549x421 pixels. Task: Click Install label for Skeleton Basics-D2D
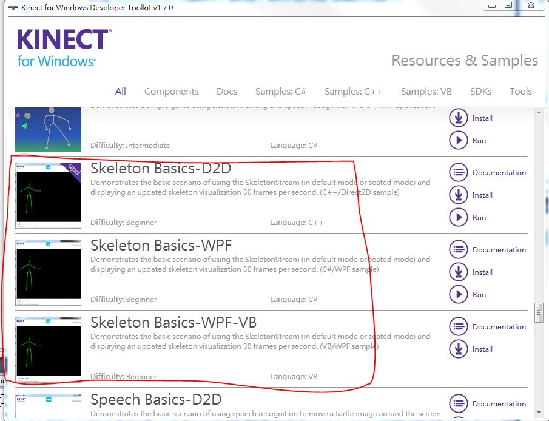click(482, 195)
